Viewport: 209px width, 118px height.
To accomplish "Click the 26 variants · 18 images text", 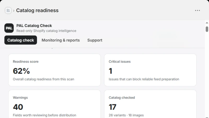I will [x=126, y=115].
